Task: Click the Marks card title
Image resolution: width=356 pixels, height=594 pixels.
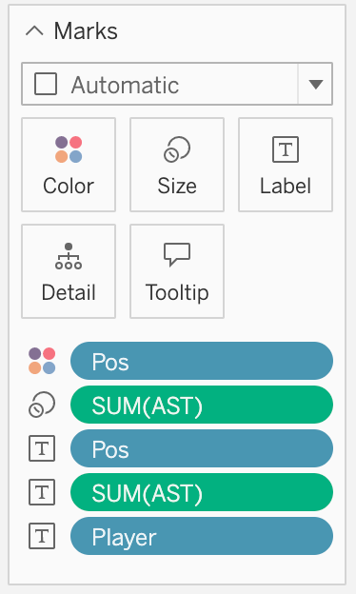Action: point(86,31)
